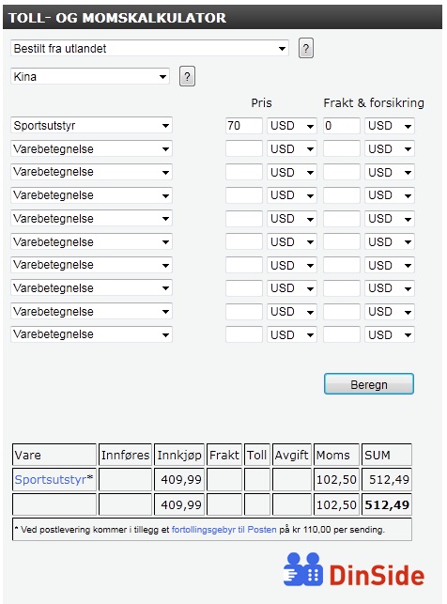Click the empty price field in second row

(244, 149)
